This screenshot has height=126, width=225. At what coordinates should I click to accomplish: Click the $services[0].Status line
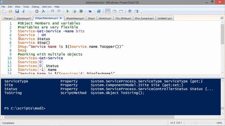(x=38, y=66)
